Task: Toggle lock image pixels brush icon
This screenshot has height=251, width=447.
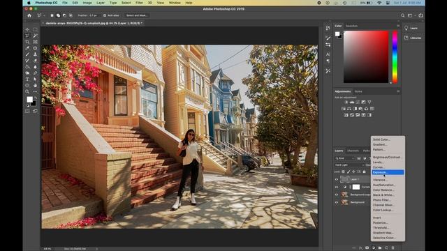Action: pyautogui.click(x=349, y=172)
